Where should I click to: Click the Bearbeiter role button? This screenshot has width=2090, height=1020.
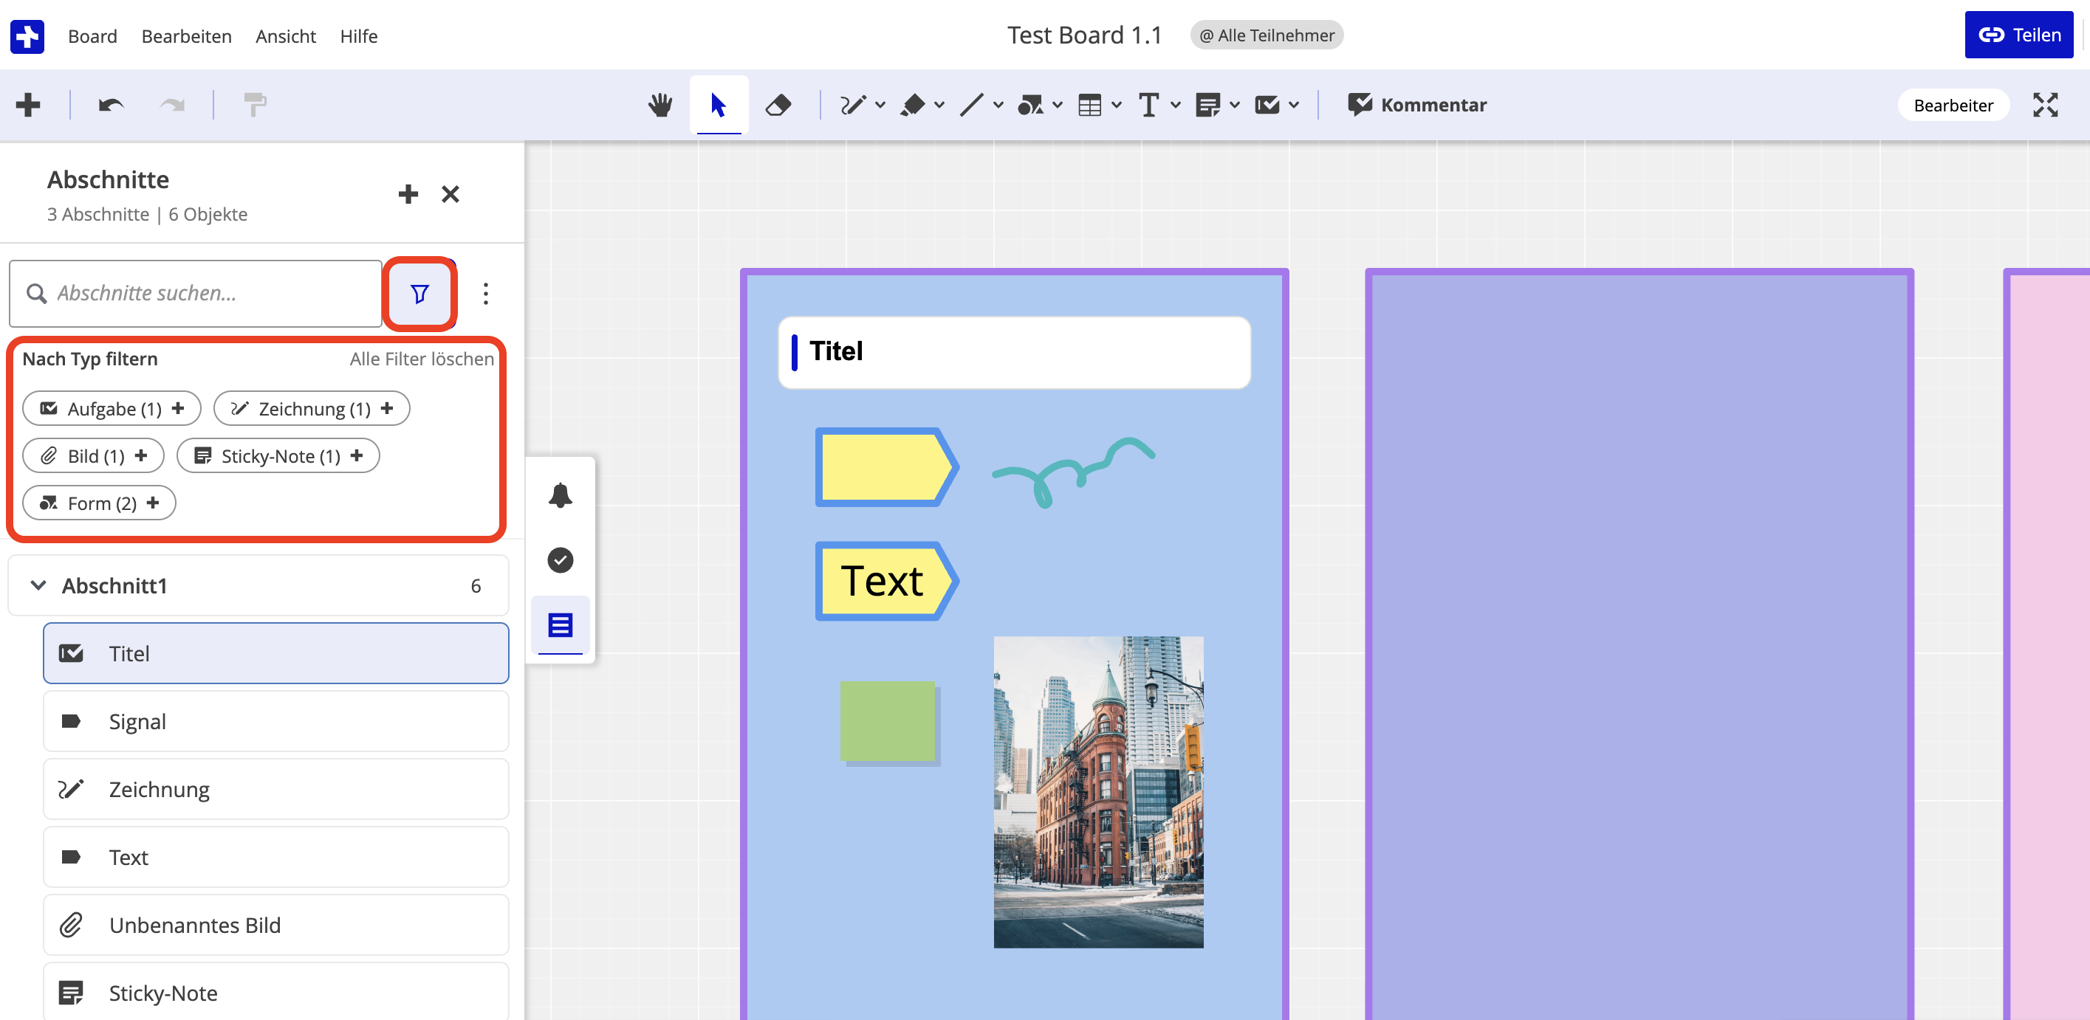pos(1953,105)
